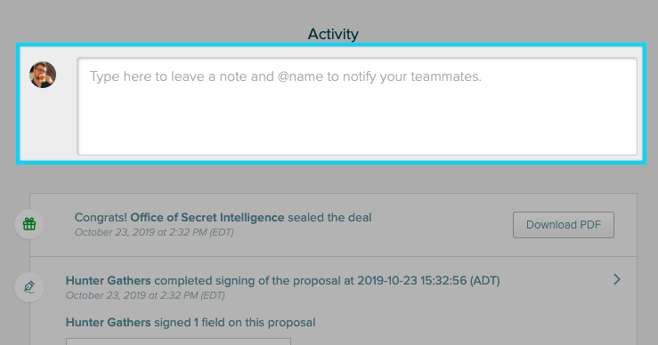Focus the note field to leave a teammate note
658x345 pixels.
click(357, 107)
